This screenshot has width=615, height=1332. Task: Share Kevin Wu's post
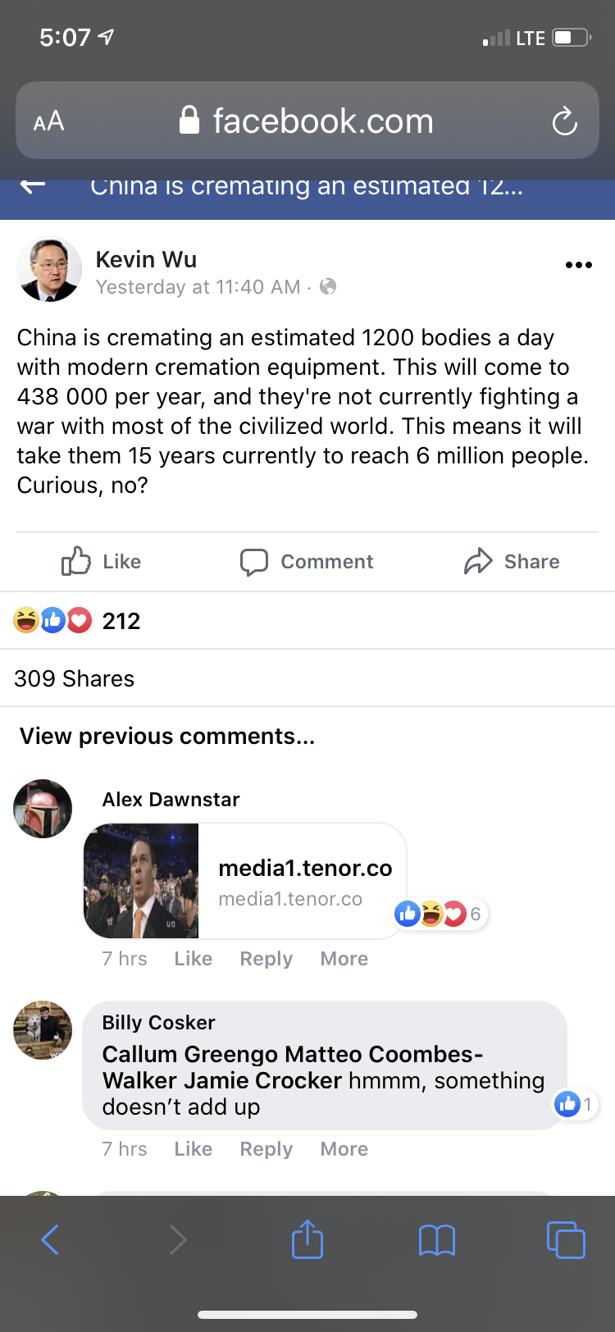[512, 562]
